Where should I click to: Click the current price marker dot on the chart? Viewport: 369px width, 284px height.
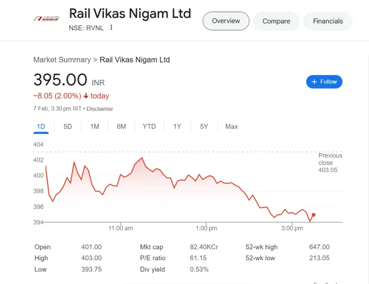pos(314,215)
